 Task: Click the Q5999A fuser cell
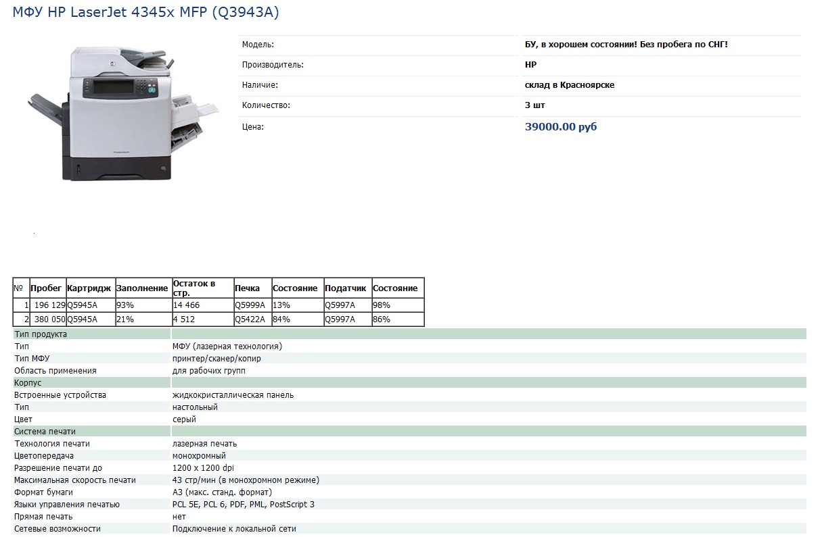point(250,305)
